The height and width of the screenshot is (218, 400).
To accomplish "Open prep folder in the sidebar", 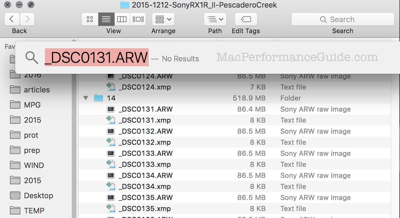I will [x=32, y=150].
